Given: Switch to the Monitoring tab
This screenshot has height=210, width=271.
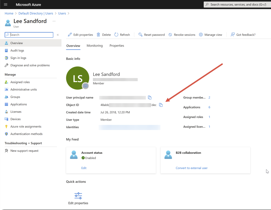Looking at the screenshot, I should (x=94, y=46).
